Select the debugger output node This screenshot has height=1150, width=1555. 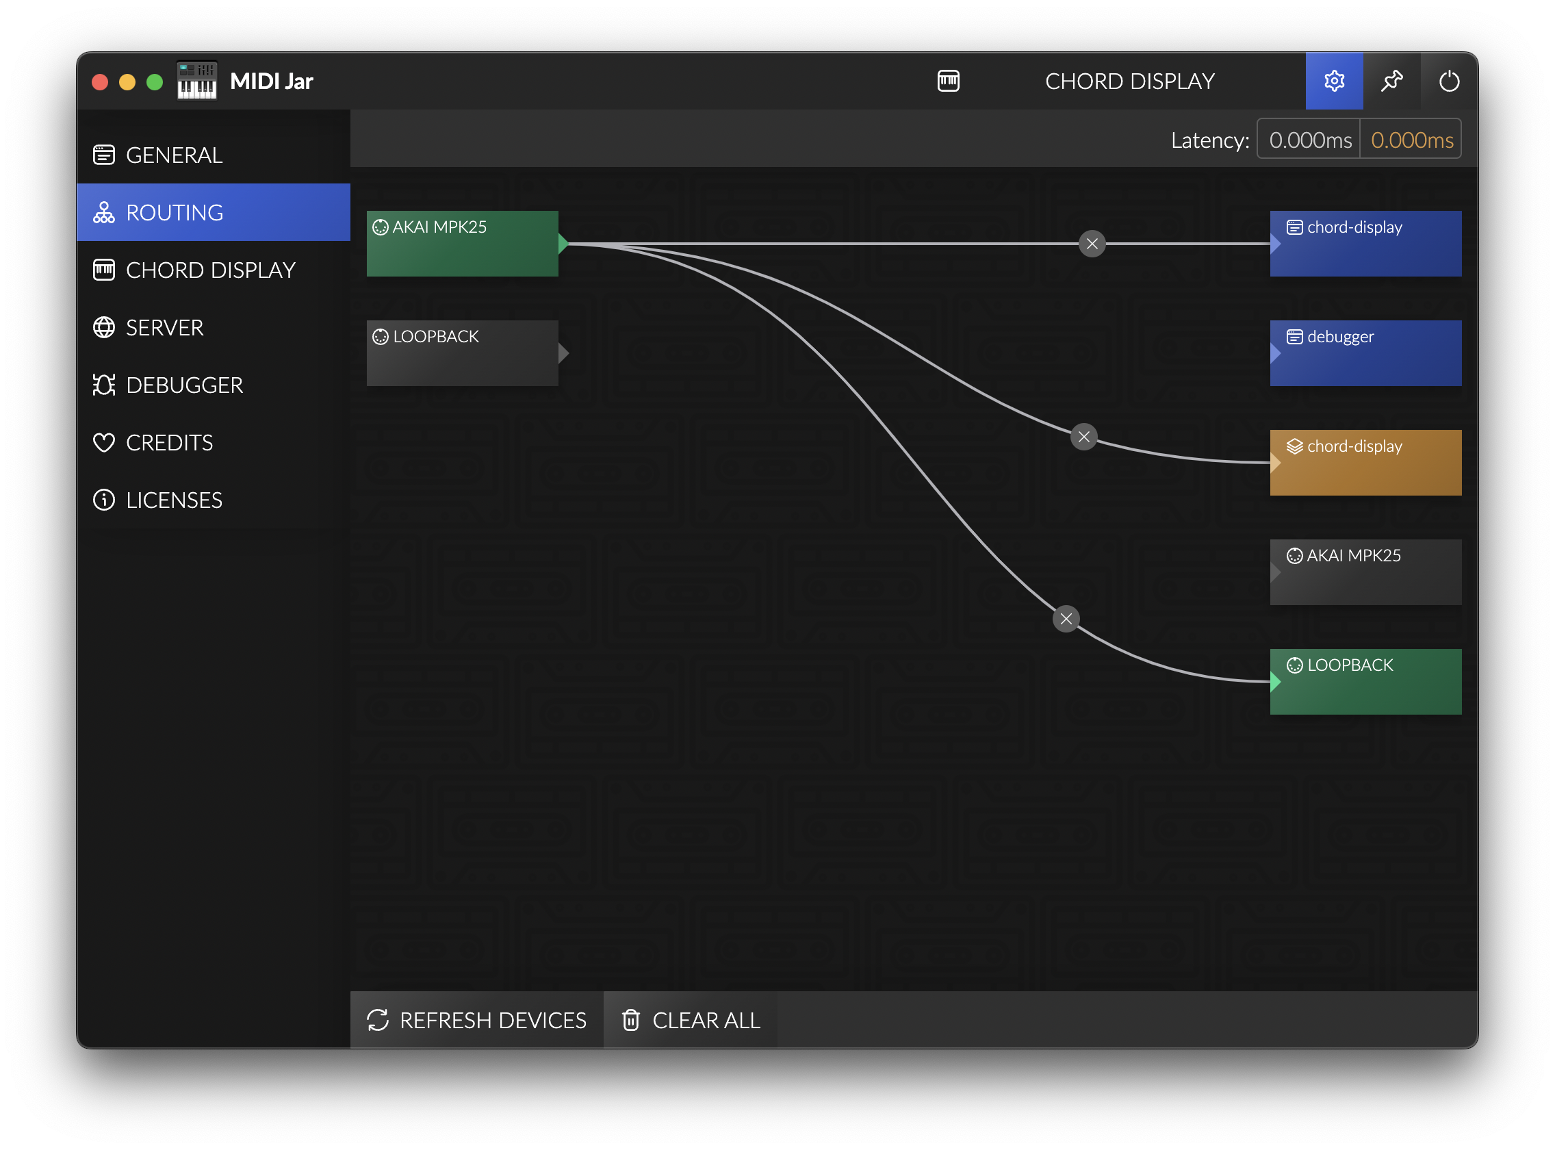point(1365,353)
